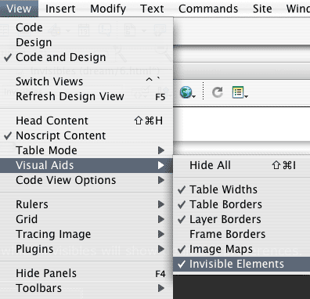Choose Hide All visual aids
Image resolution: width=310 pixels, height=299 pixels.
coord(241,165)
